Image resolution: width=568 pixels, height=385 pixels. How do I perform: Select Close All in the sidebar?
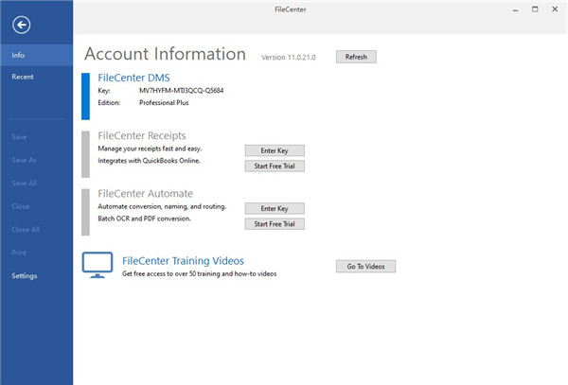pos(26,230)
